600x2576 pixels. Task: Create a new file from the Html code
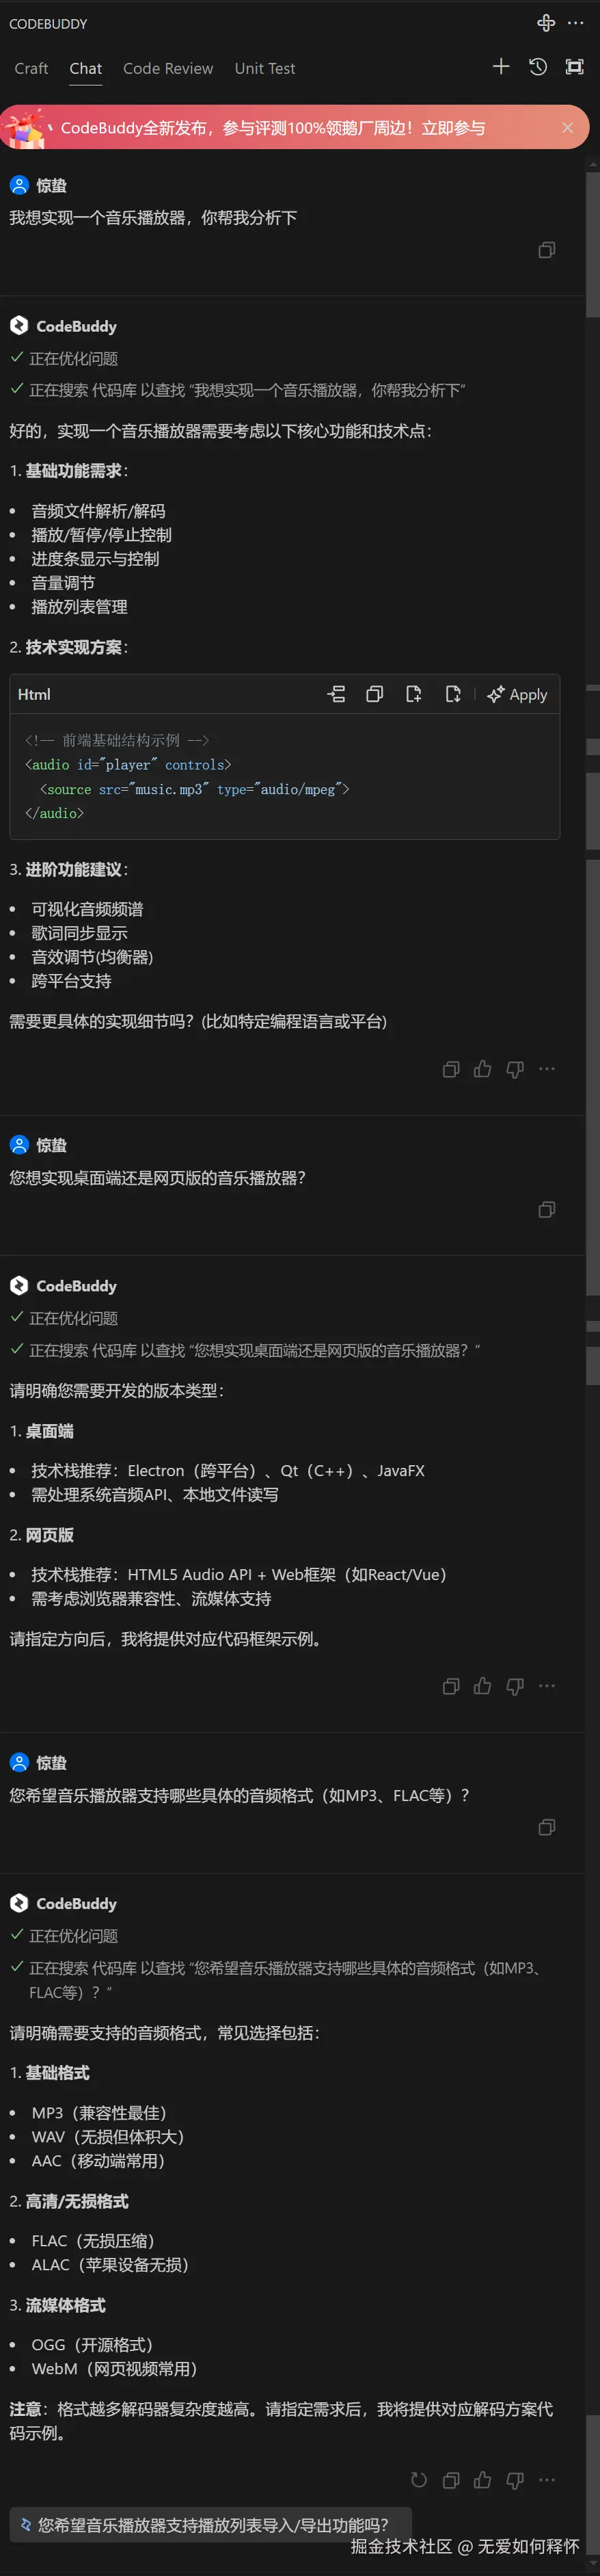(x=413, y=694)
